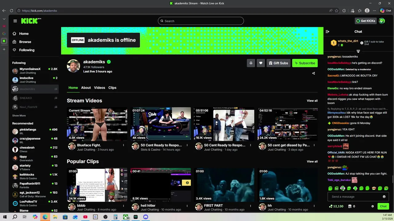Open the shop icon showing 0
Image resolution: width=394 pixels, height=221 pixels.
[x=352, y=206]
